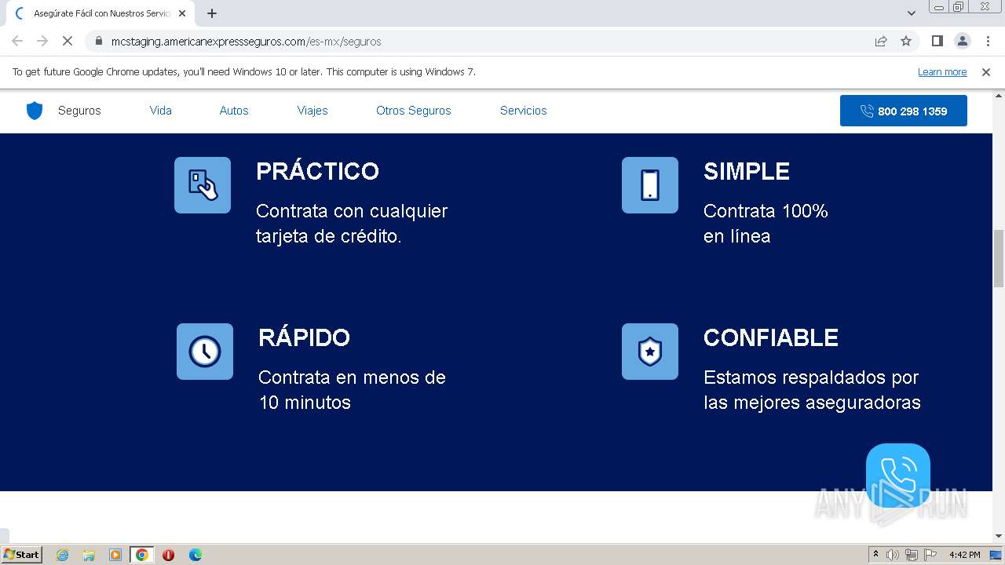This screenshot has height=565, width=1005.
Task: Click text 'Contrata 100% en línea'
Action: pos(766,224)
